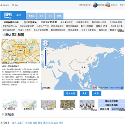Click the 鼻子出现臭味 ad link
The image size is (125, 125).
coord(87,26)
